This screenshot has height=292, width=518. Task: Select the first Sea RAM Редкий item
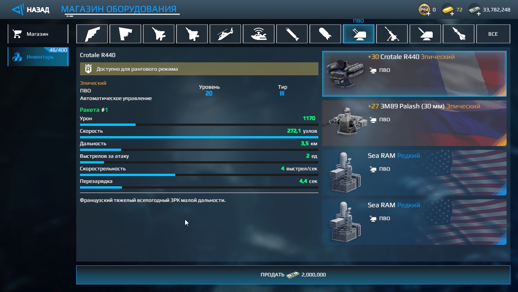[414, 173]
